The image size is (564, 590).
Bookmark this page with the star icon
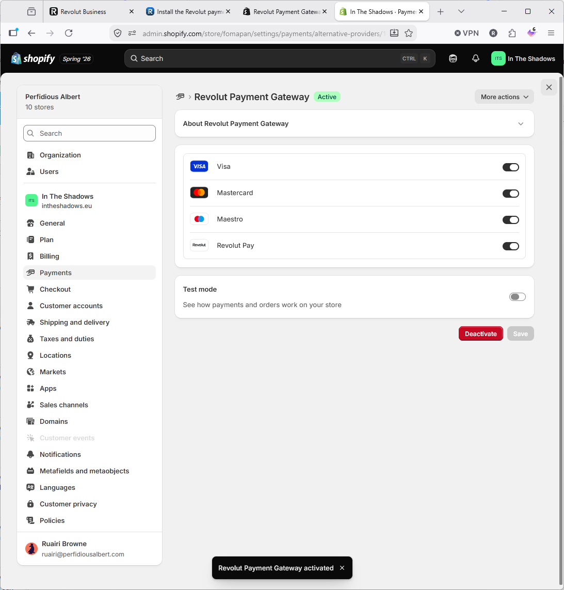[409, 33]
